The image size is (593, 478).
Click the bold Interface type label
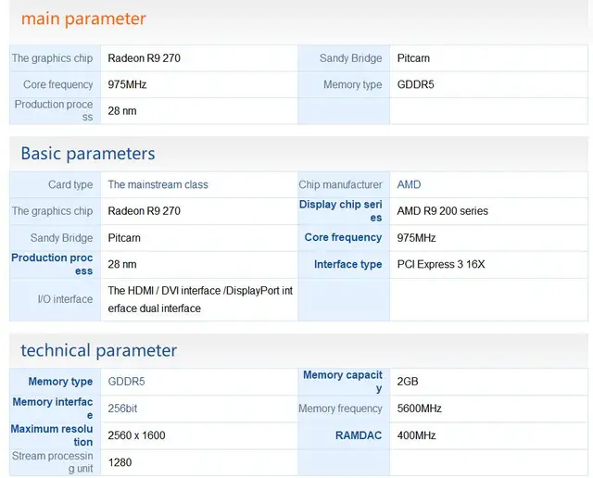tap(348, 264)
